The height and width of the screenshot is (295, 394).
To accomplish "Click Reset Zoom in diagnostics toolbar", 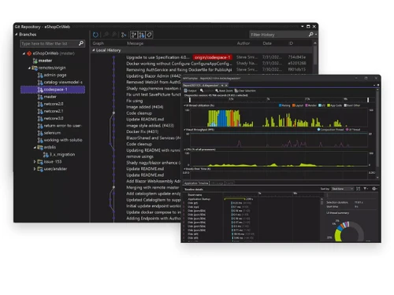I will pyautogui.click(x=224, y=90).
